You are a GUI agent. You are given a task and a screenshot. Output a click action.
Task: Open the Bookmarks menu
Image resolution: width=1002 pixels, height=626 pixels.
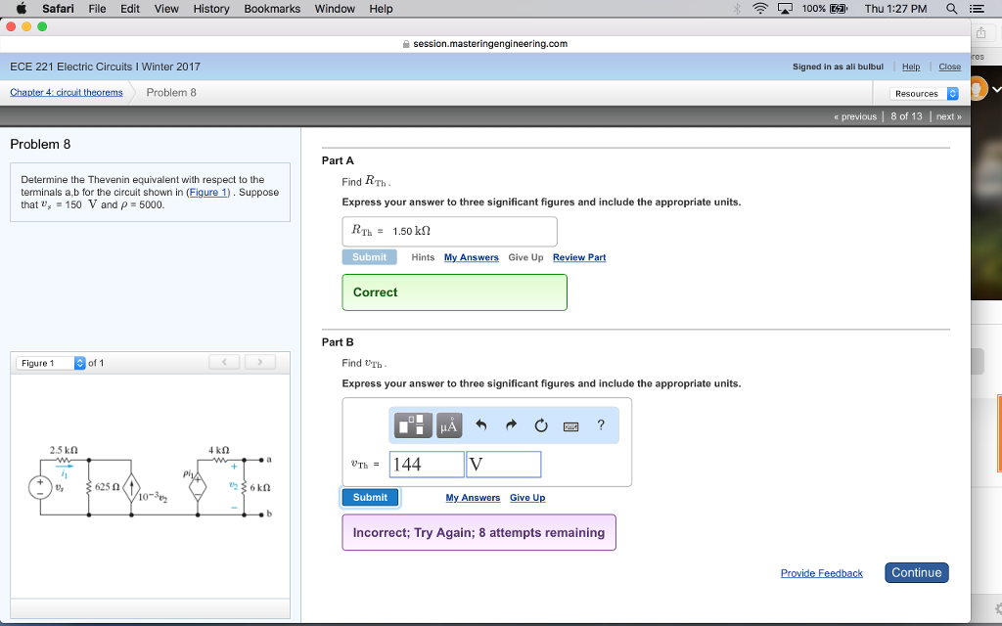(x=272, y=9)
